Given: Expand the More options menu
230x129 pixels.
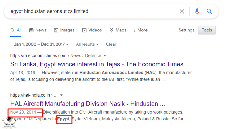Looking at the screenshot, I should coord(140,30).
